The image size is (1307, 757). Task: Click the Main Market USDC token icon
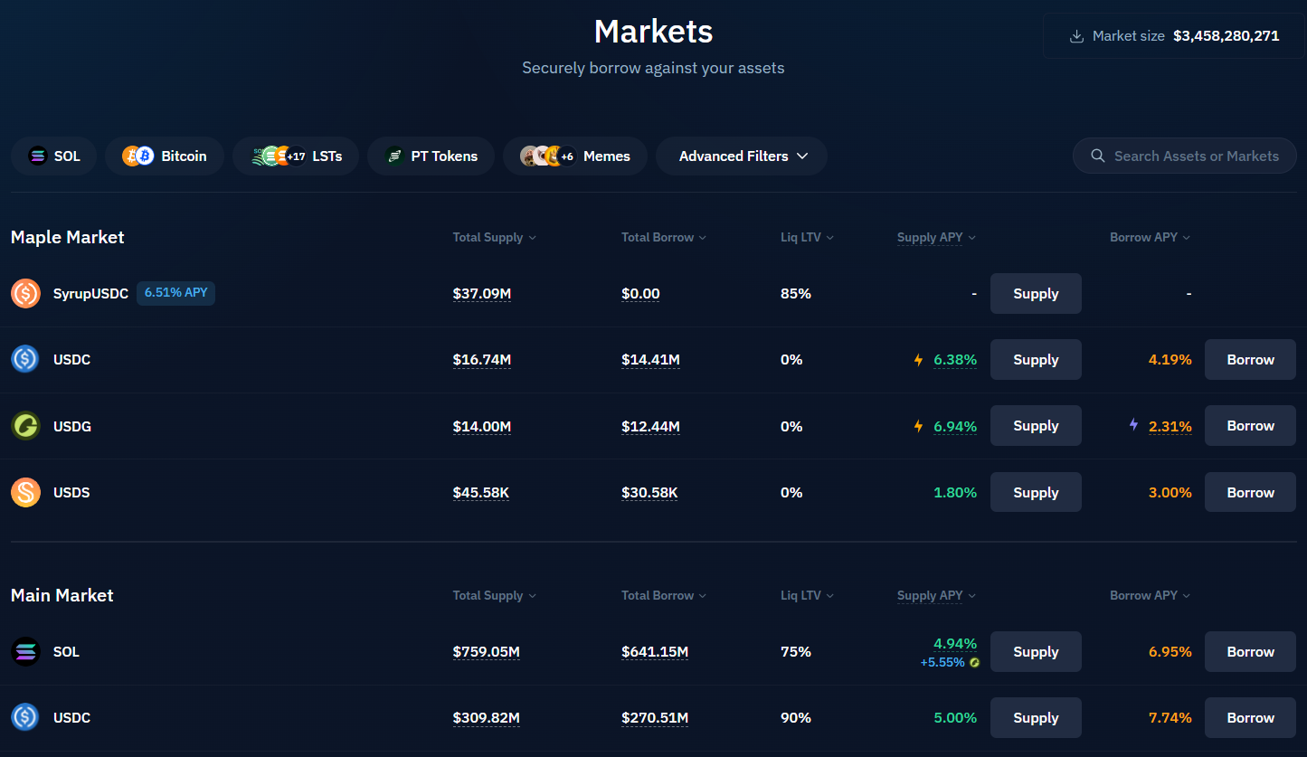(x=25, y=717)
